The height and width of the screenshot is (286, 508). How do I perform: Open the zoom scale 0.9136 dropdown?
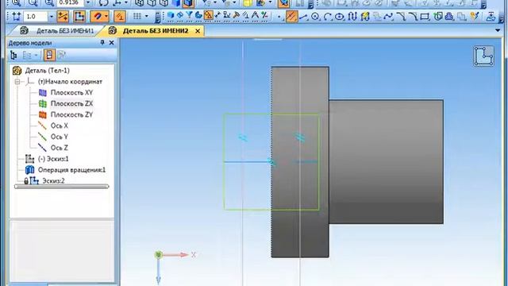click(88, 3)
